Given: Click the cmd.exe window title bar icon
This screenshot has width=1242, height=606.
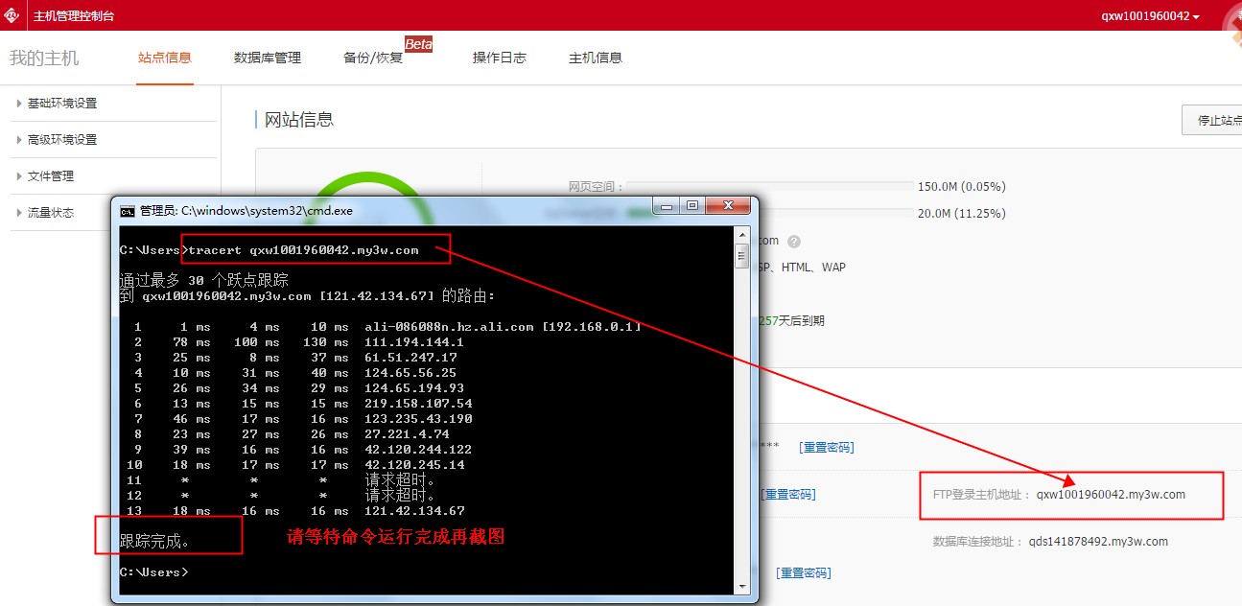Looking at the screenshot, I should [x=127, y=211].
